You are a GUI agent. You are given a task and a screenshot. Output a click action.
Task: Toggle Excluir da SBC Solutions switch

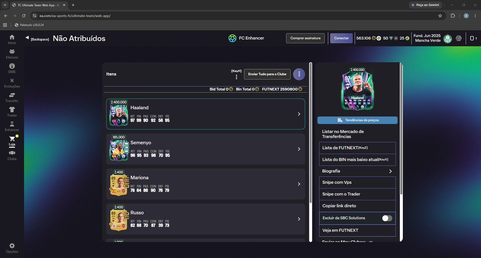pyautogui.click(x=387, y=218)
